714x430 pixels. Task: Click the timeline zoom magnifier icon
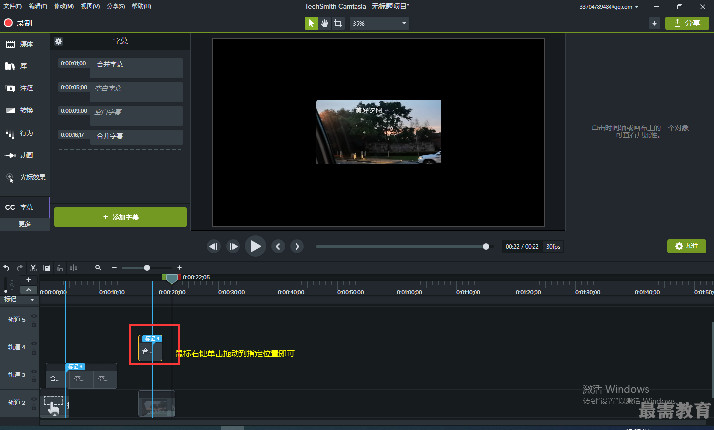click(x=98, y=268)
